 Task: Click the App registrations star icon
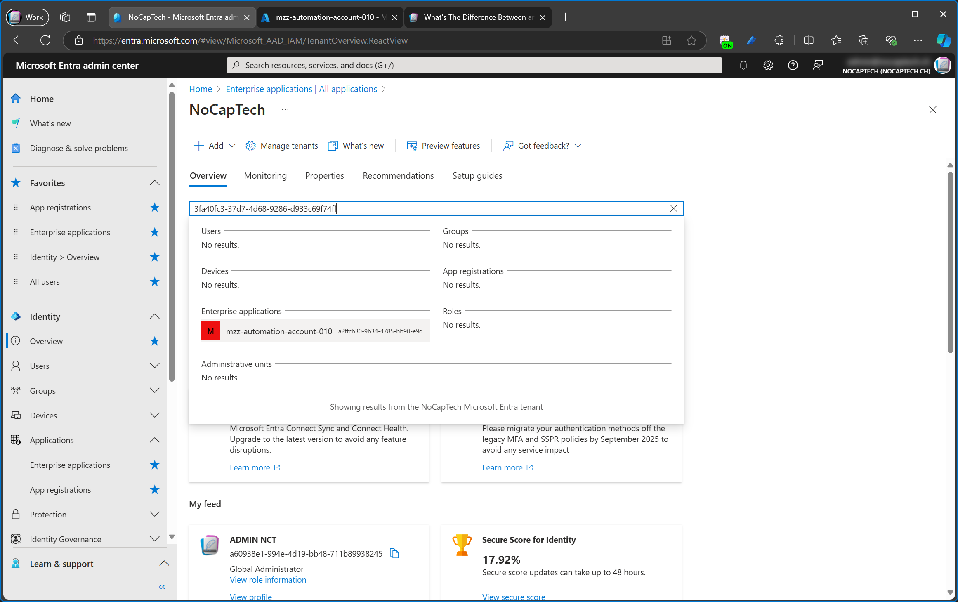coord(154,207)
